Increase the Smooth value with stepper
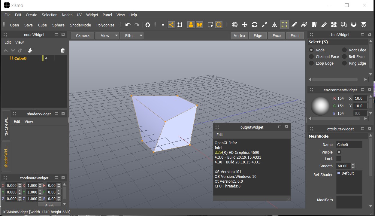 pyautogui.click(x=353, y=165)
